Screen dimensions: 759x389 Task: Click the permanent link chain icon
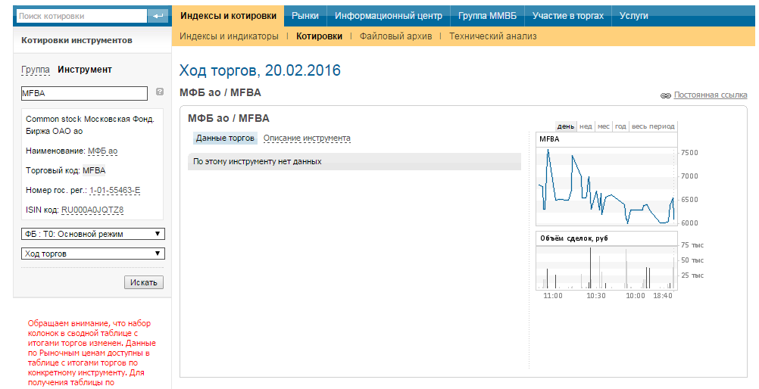click(x=665, y=96)
